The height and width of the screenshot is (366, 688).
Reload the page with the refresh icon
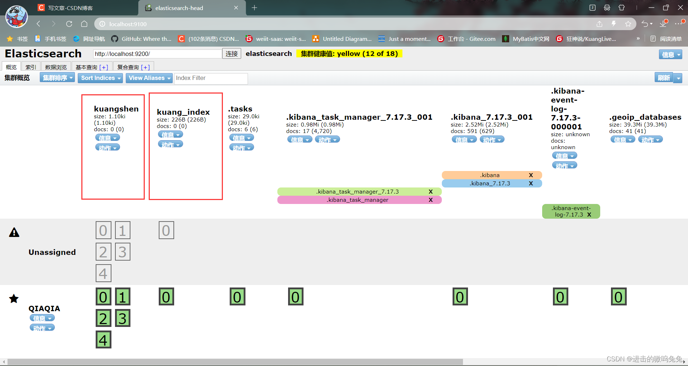tap(69, 24)
